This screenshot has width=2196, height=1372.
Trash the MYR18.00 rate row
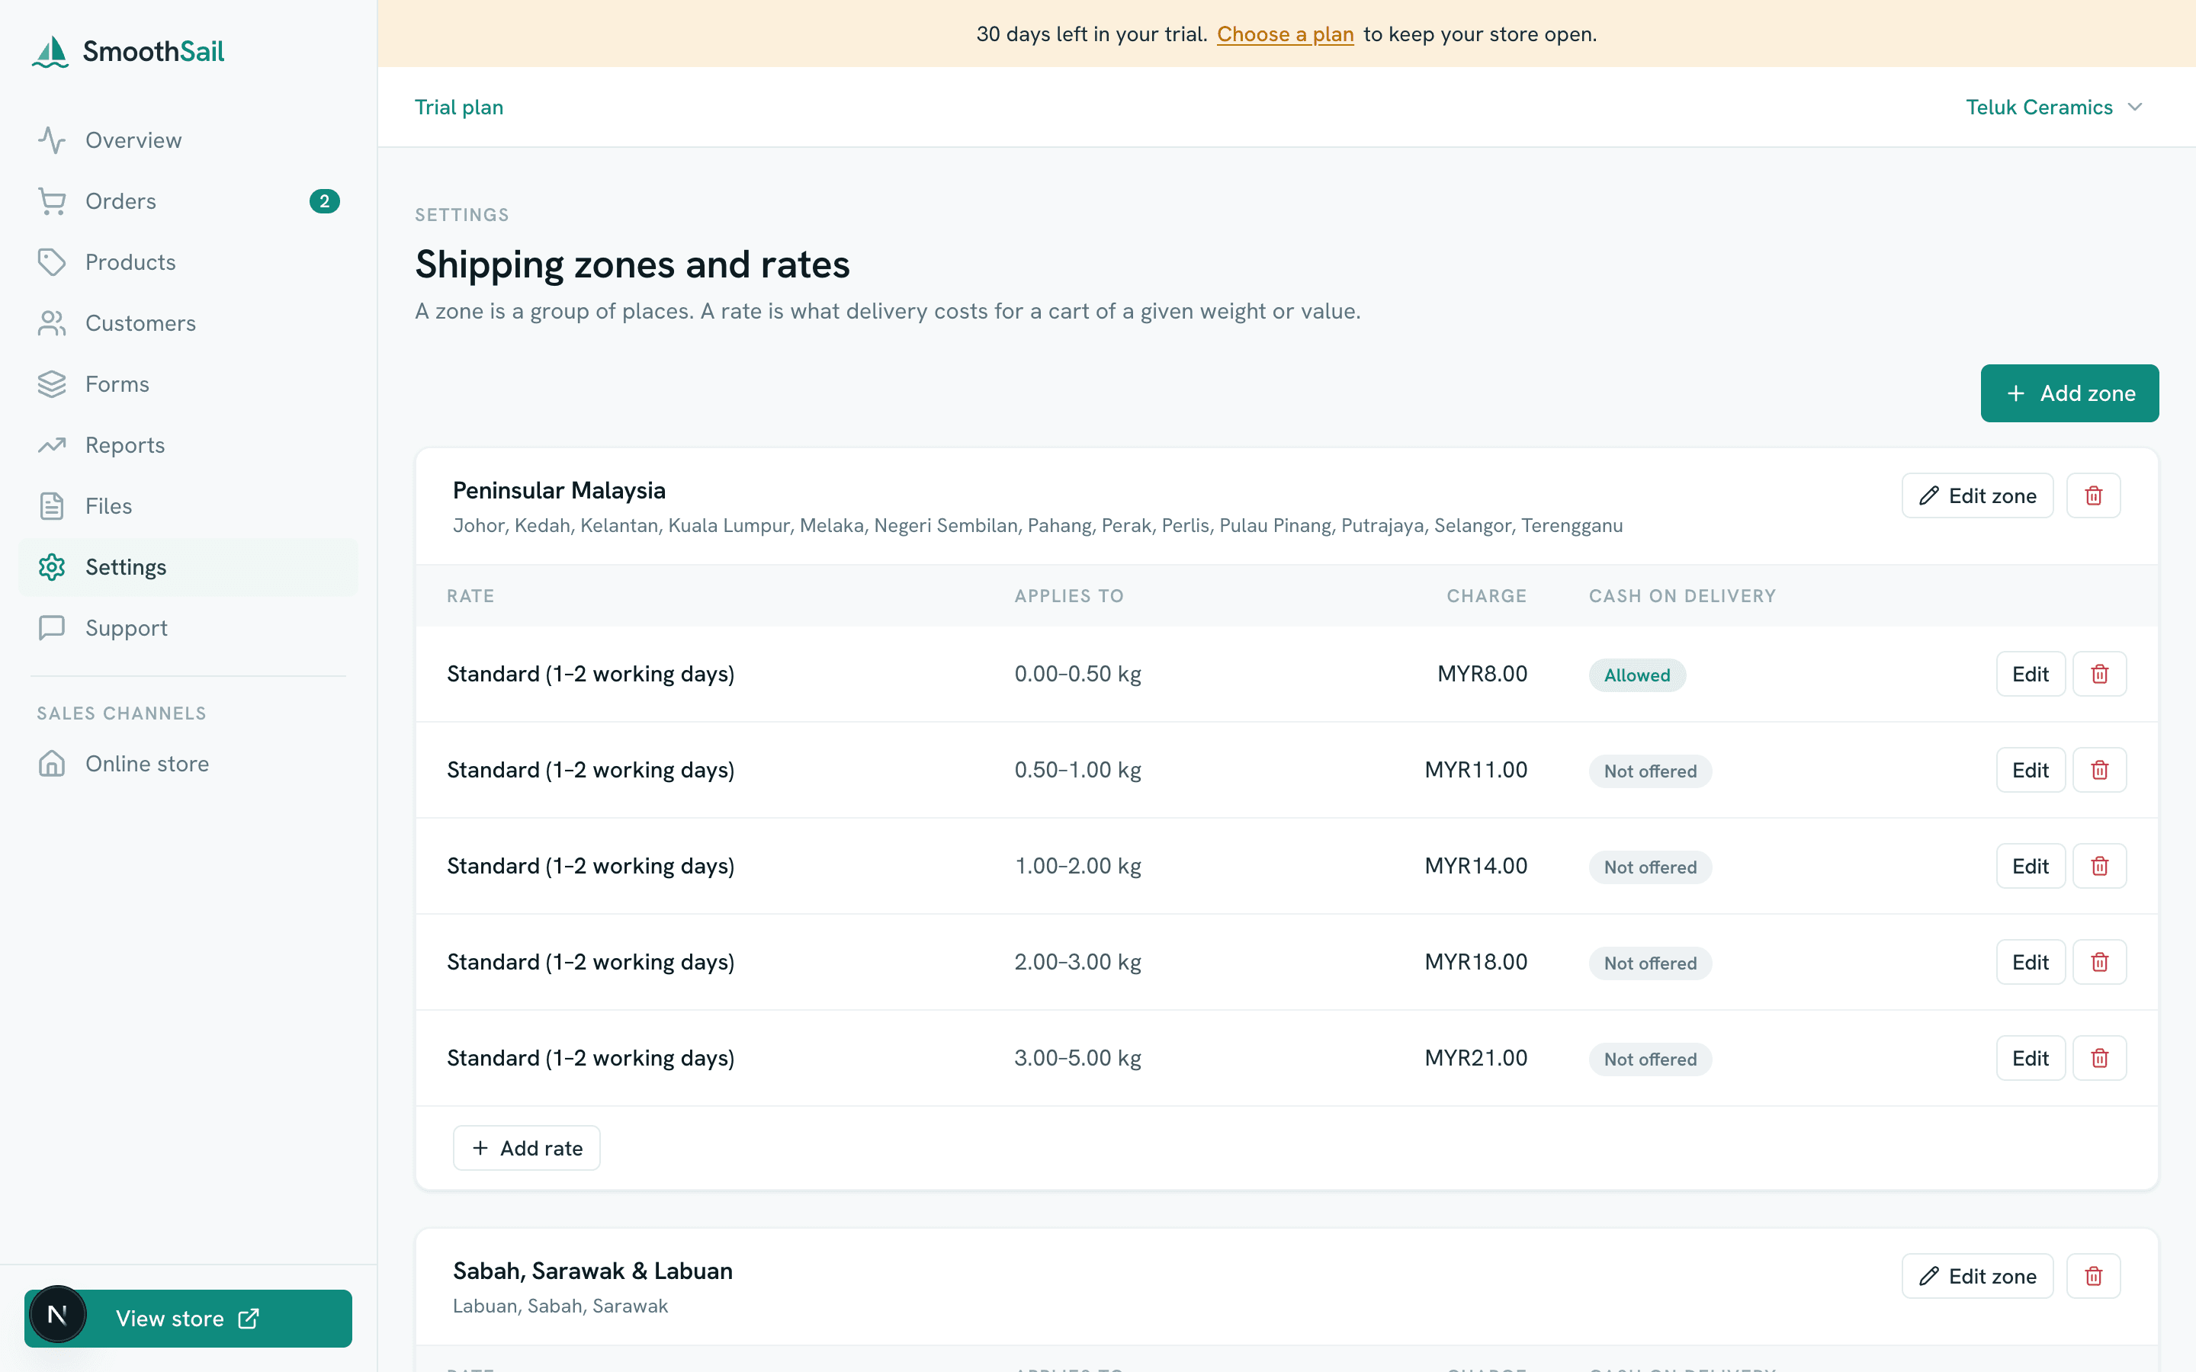tap(2099, 963)
